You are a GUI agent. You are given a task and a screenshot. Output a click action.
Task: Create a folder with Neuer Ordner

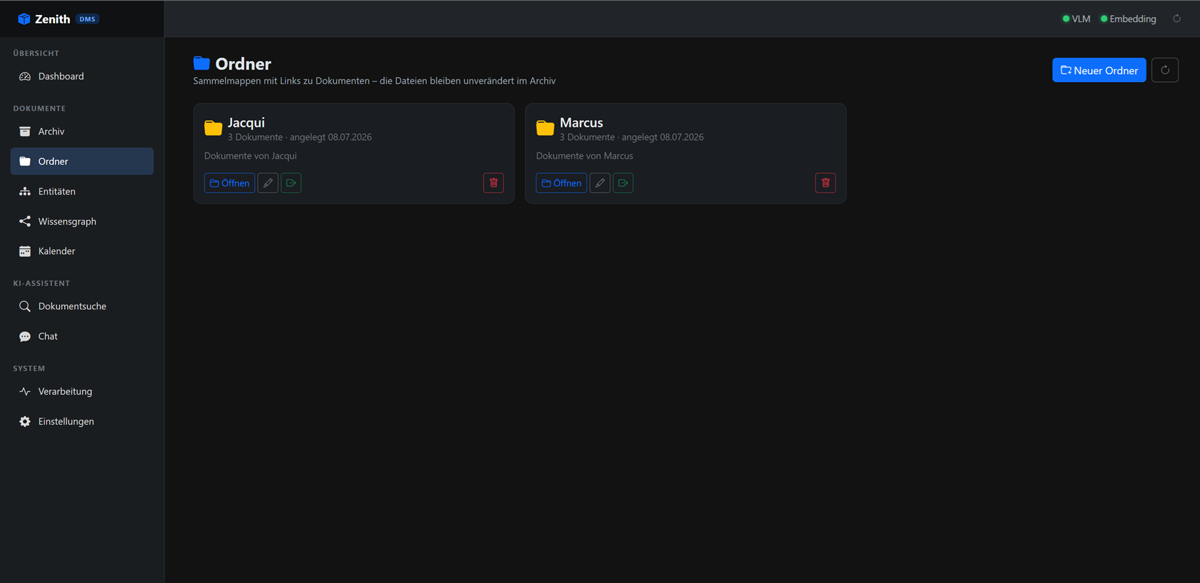[1099, 70]
